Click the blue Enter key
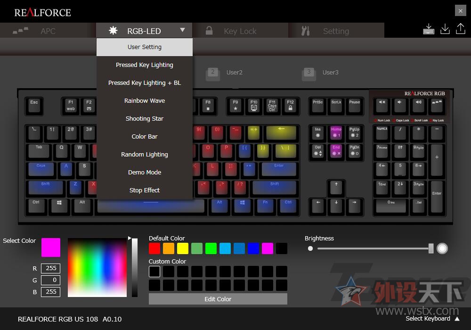This screenshot has width=471, height=330. pyautogui.click(x=279, y=170)
